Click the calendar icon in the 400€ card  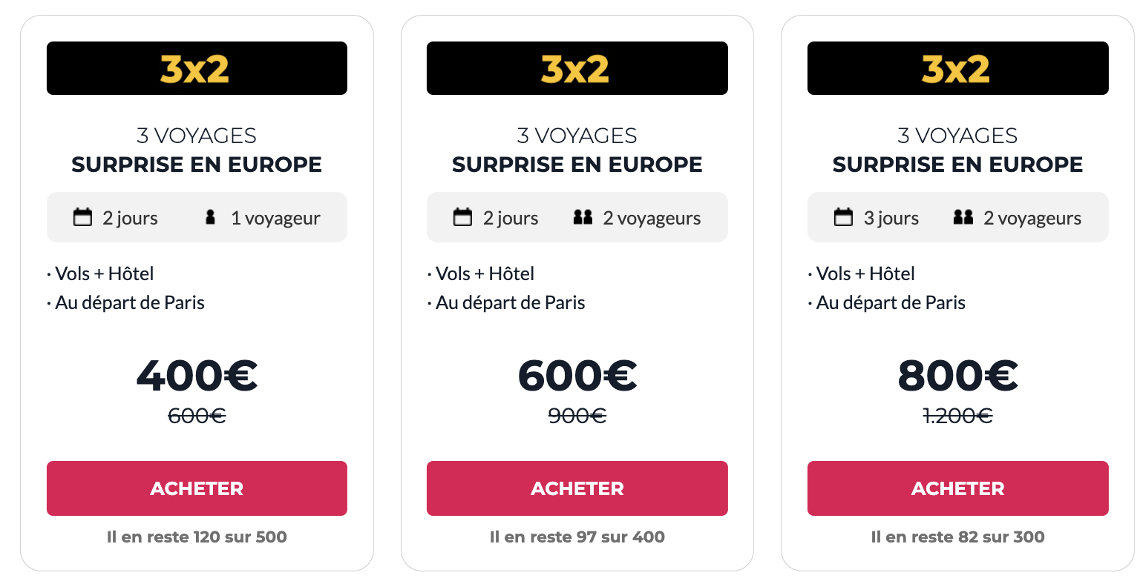pos(82,217)
